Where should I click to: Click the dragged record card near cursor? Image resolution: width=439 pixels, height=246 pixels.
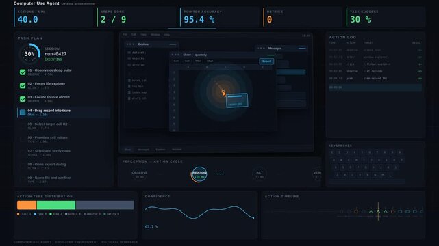pos(237,100)
